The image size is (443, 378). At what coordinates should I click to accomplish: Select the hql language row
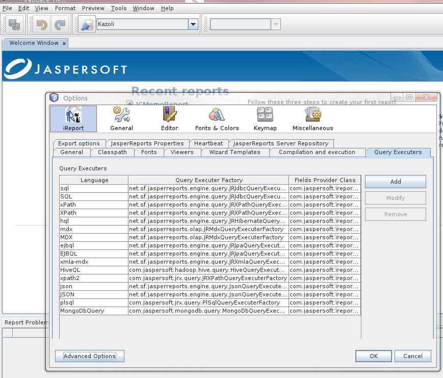(x=210, y=221)
